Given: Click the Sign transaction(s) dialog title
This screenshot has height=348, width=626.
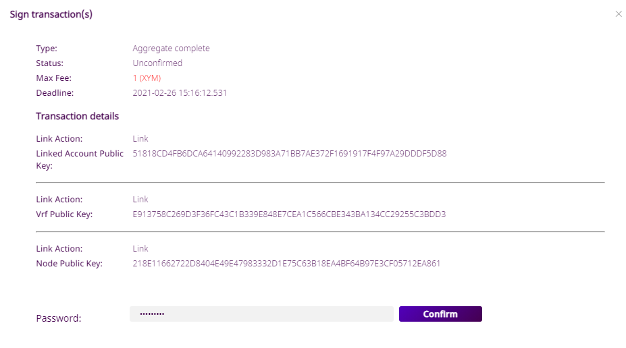Looking at the screenshot, I should click(x=51, y=14).
